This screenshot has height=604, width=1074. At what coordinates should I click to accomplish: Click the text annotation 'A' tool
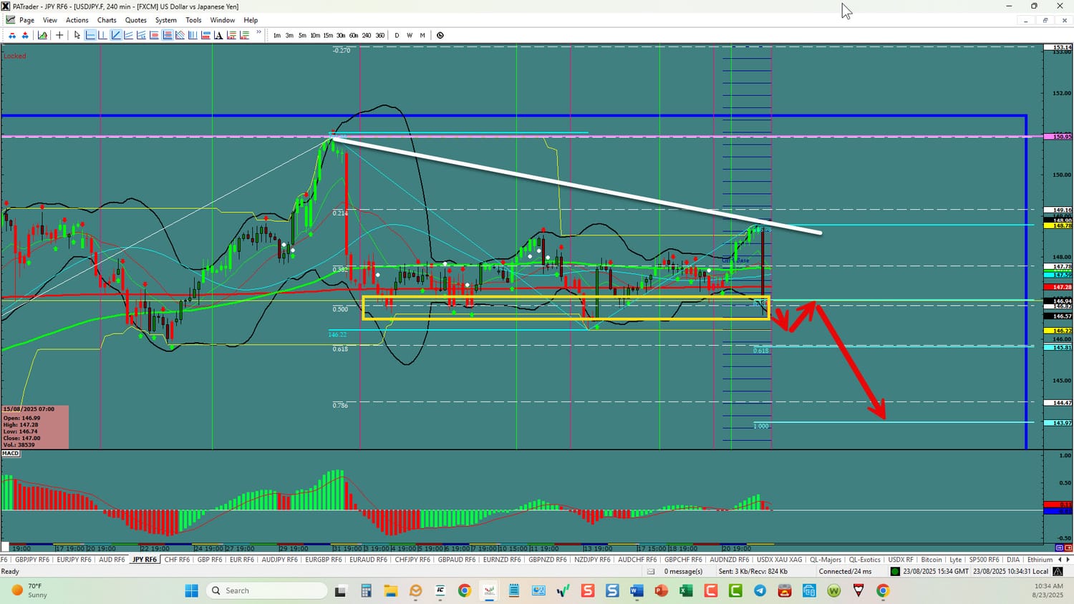pyautogui.click(x=218, y=35)
